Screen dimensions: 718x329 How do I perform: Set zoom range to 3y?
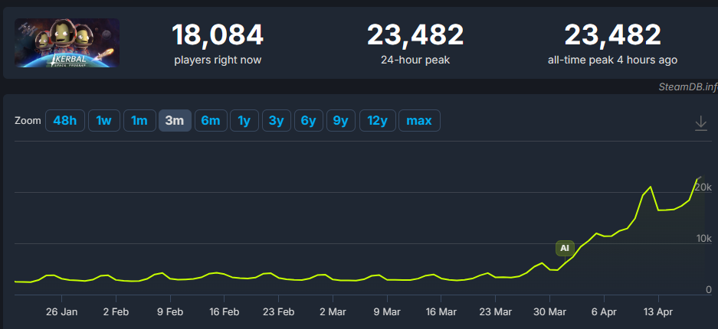point(276,121)
